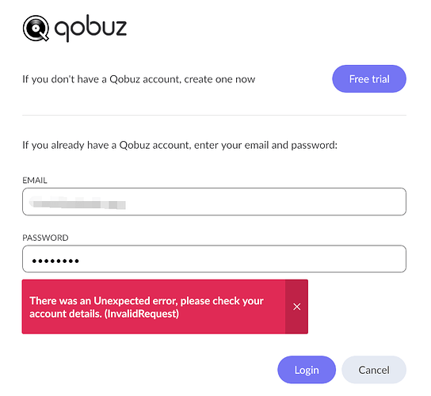The height and width of the screenshot is (396, 431).
Task: Click the EMAIL field label
Action: tap(35, 181)
